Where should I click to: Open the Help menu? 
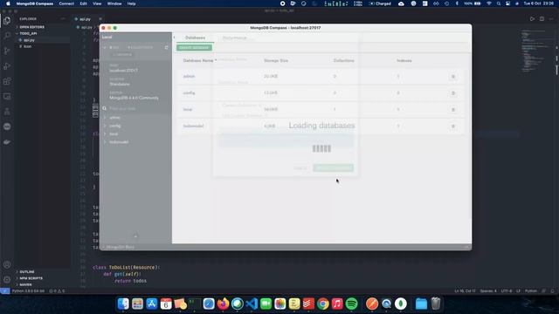click(x=132, y=3)
